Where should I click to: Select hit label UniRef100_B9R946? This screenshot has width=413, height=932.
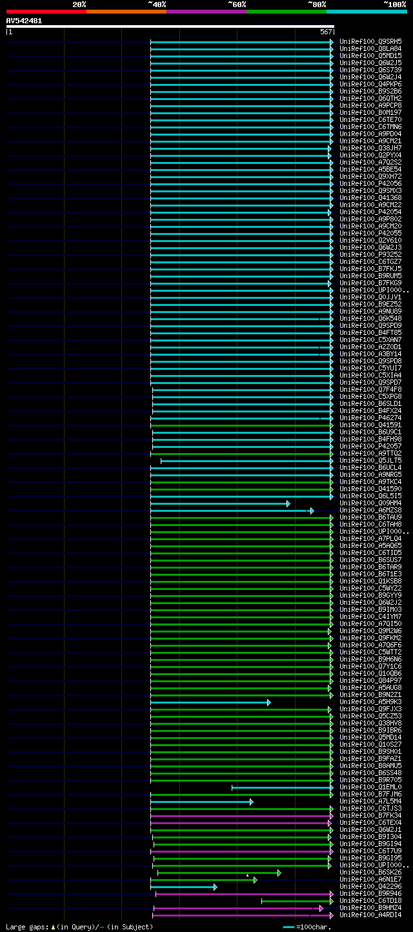(370, 893)
